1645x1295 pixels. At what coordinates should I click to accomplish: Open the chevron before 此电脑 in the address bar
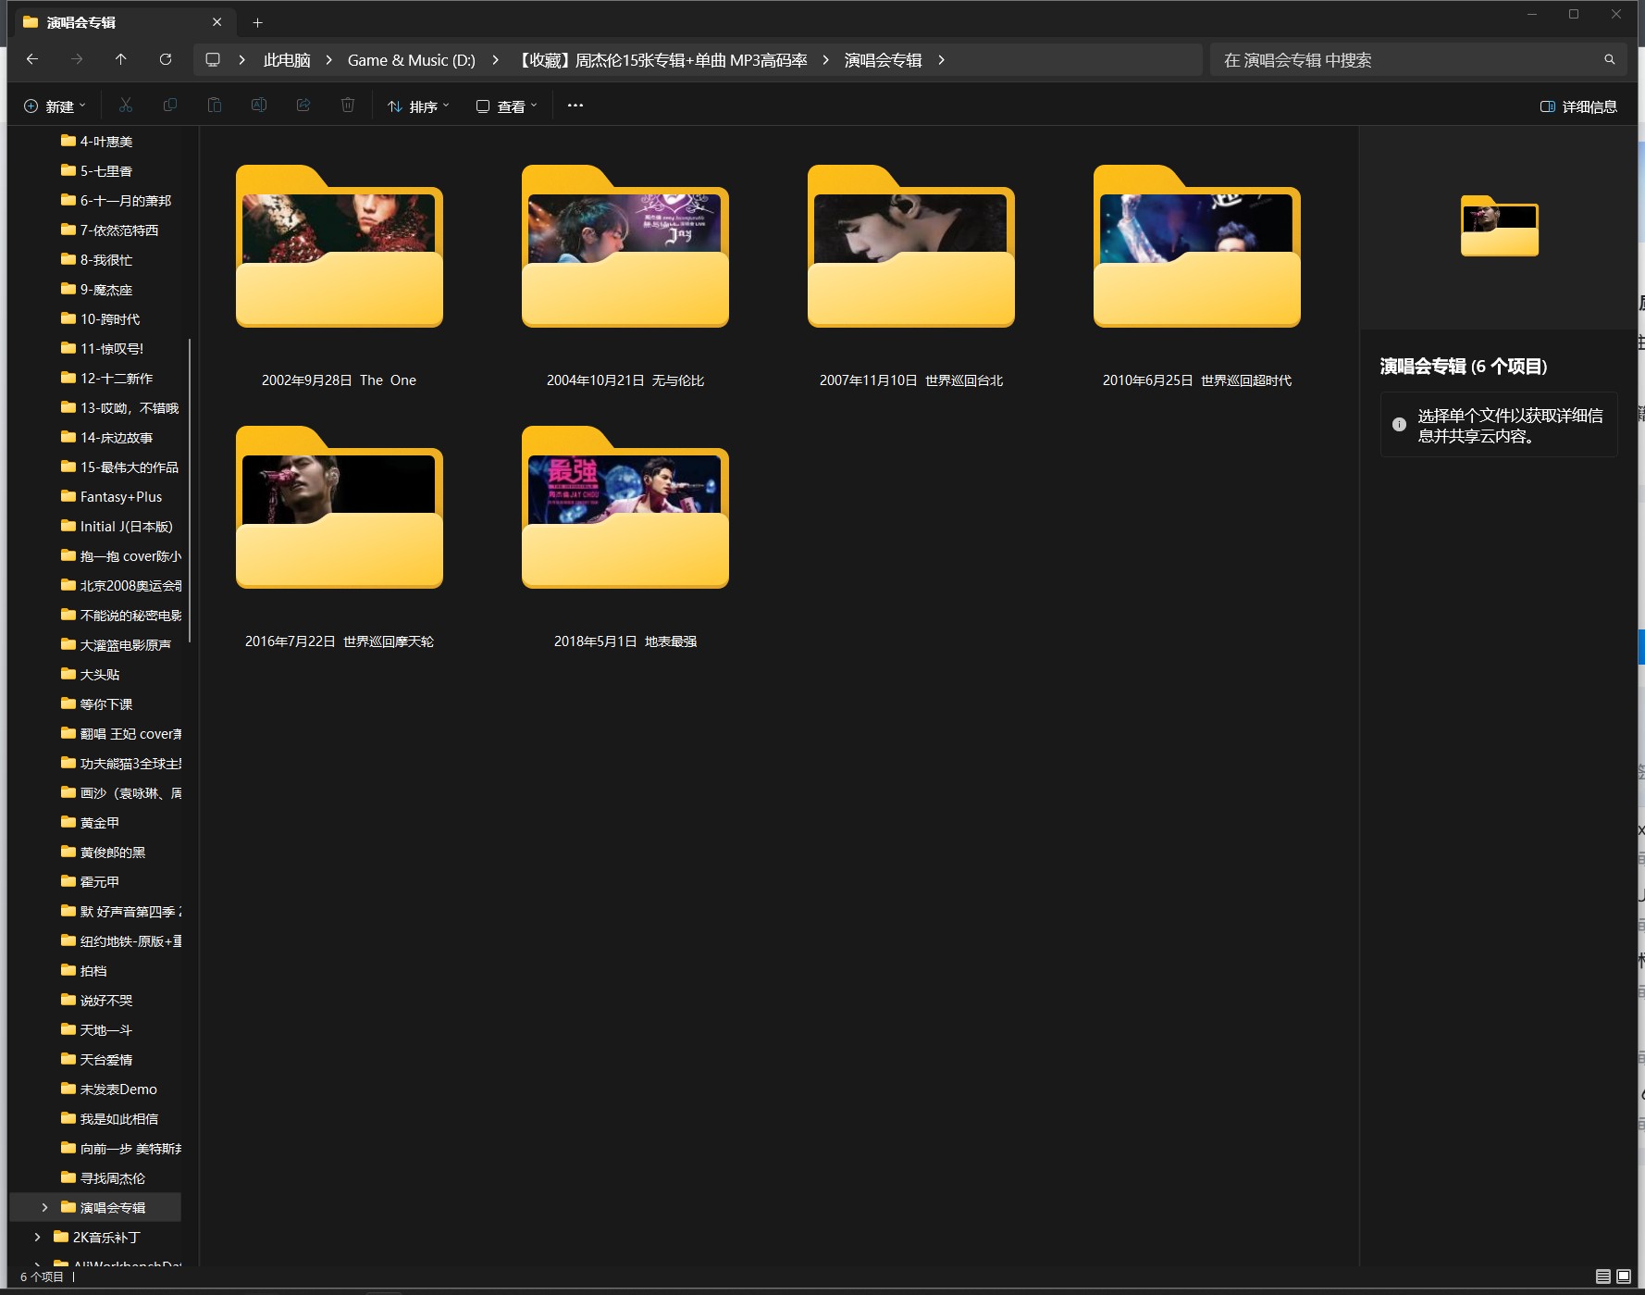pyautogui.click(x=241, y=60)
